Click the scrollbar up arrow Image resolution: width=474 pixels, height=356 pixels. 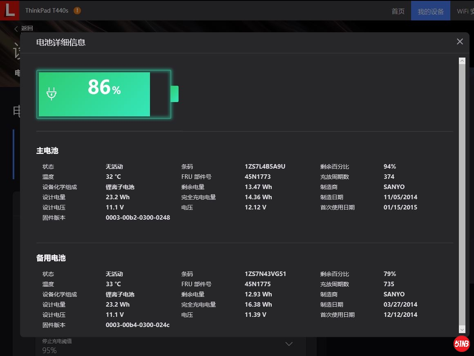tap(462, 61)
